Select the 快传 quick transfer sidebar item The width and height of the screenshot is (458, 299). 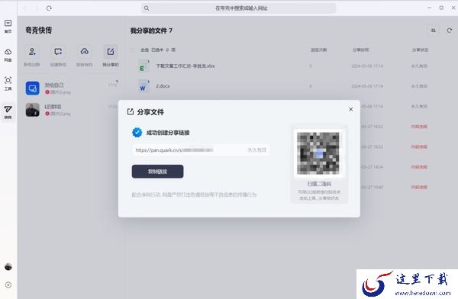8,112
